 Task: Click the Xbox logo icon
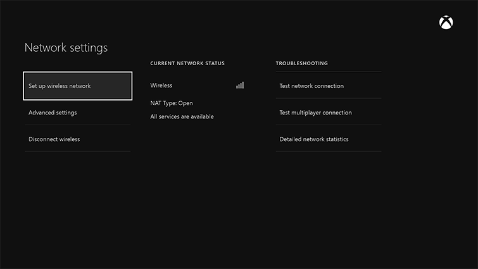(446, 23)
